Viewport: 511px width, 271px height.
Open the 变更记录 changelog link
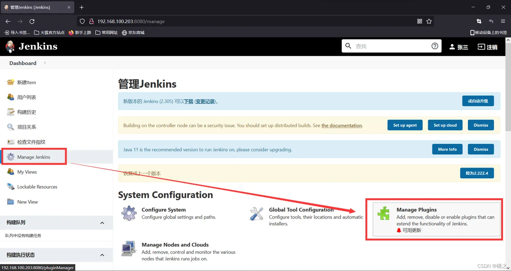tap(205, 101)
